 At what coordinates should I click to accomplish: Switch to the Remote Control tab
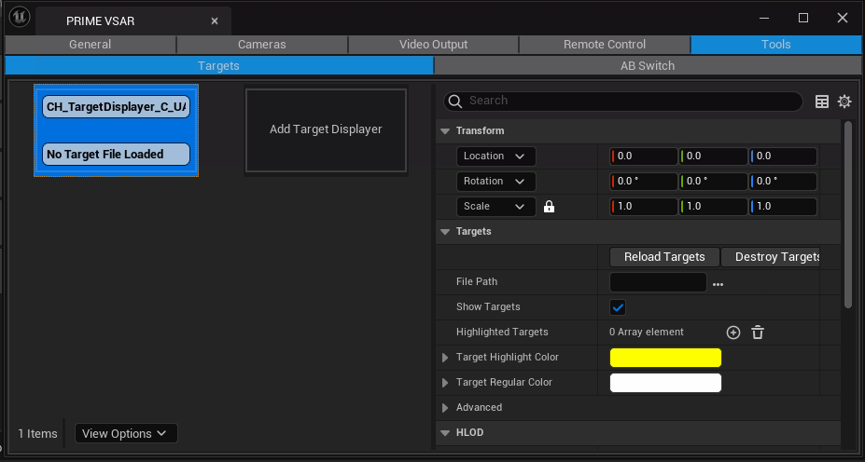605,45
